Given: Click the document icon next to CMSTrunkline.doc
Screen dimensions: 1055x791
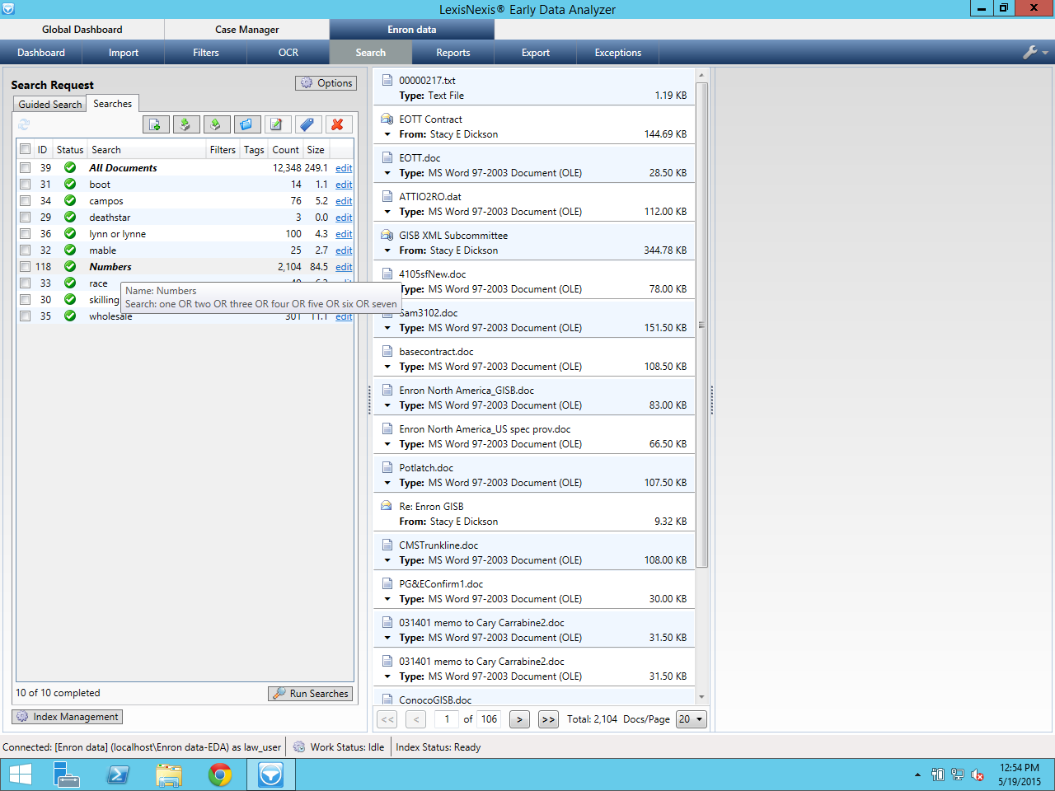Looking at the screenshot, I should tap(387, 545).
